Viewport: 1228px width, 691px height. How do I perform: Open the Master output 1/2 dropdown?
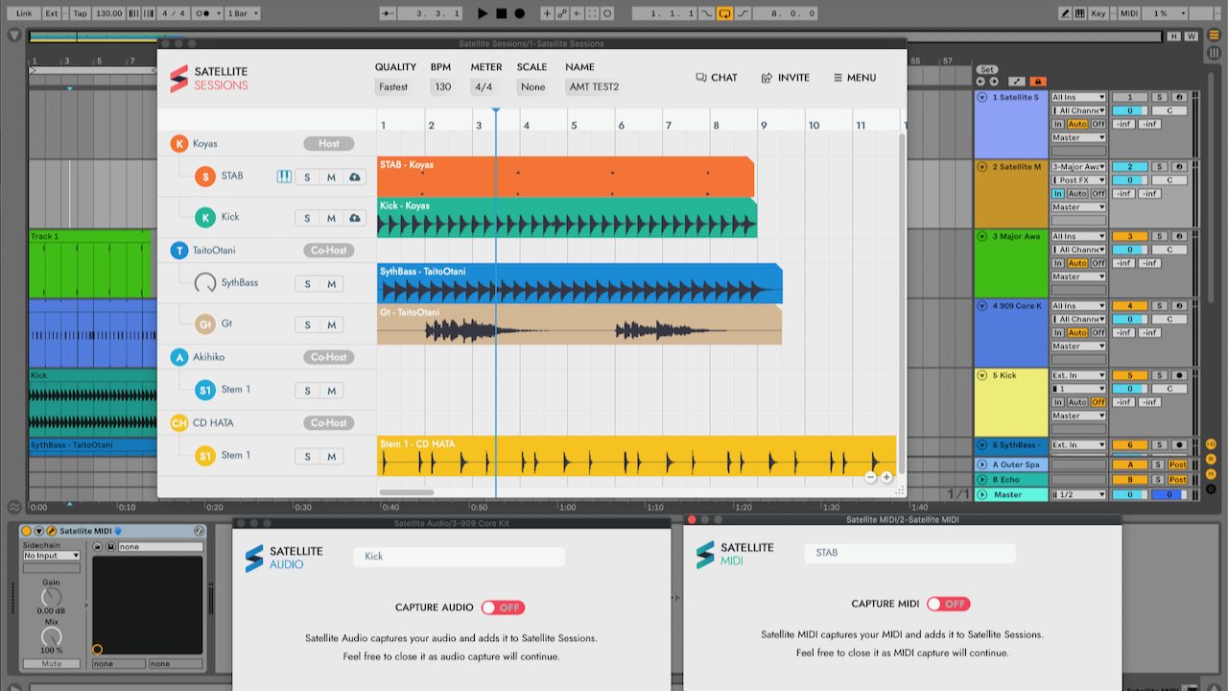(1079, 494)
